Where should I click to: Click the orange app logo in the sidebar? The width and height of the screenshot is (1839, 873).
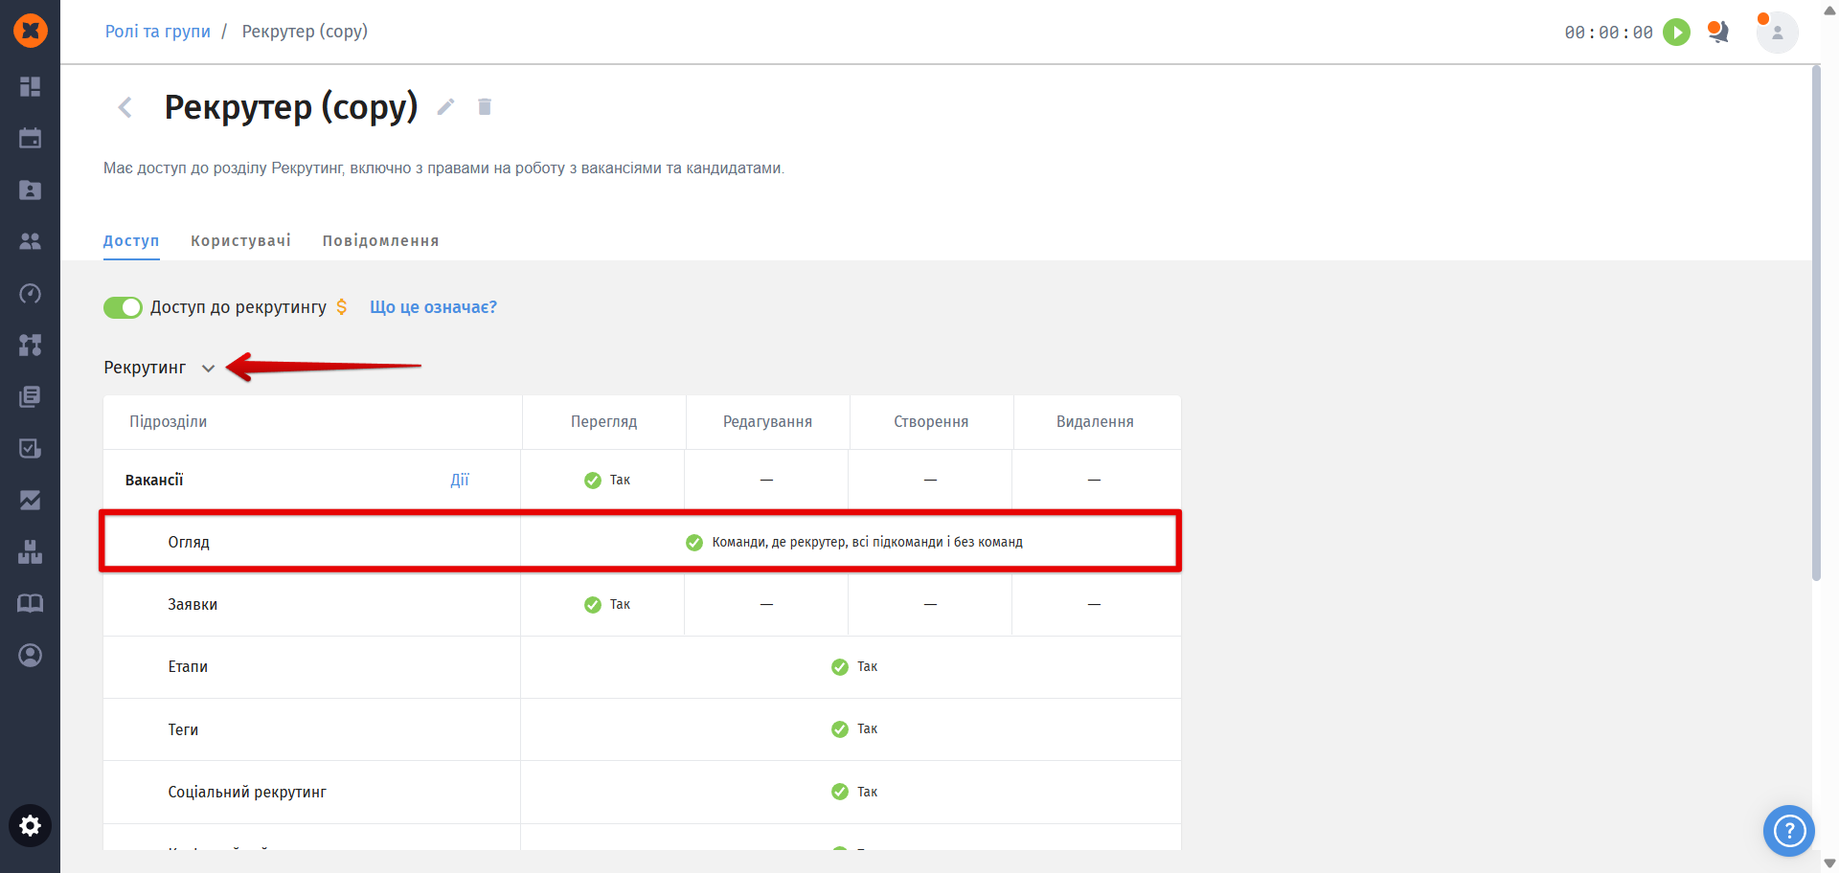[x=31, y=31]
